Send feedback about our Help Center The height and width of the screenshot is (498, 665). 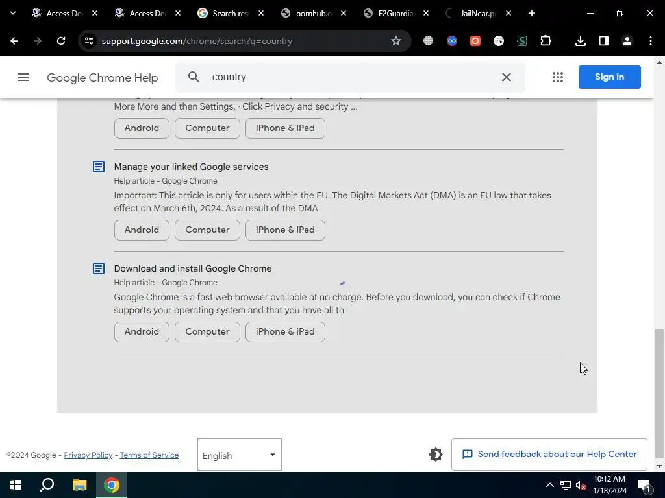pos(549,455)
